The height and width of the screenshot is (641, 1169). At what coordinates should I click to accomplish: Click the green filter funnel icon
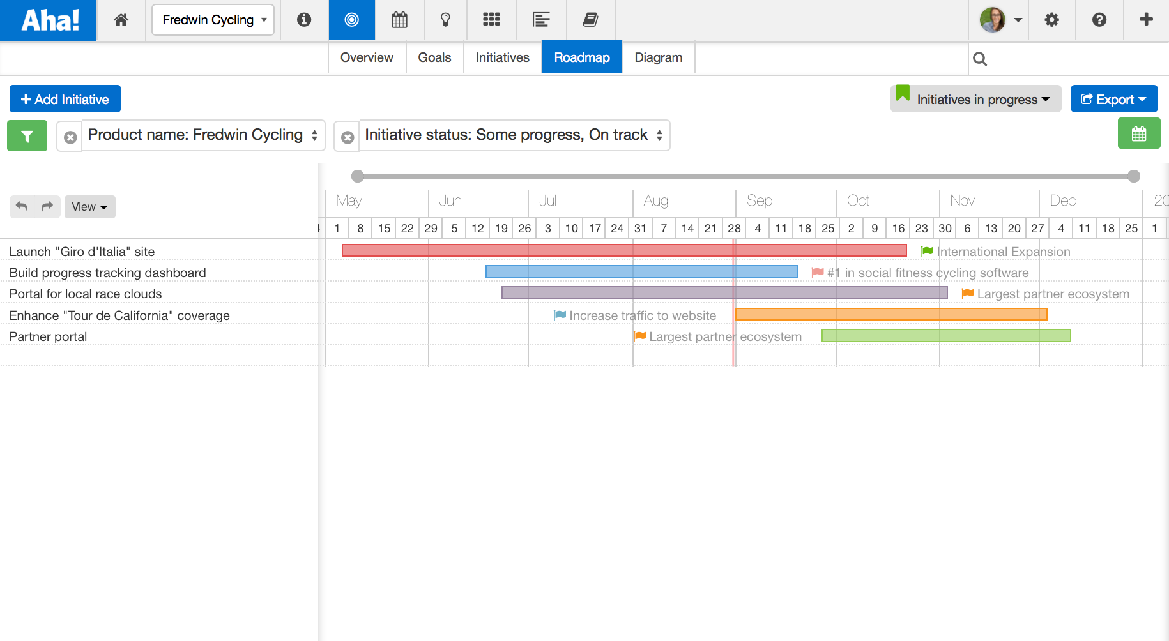(27, 135)
